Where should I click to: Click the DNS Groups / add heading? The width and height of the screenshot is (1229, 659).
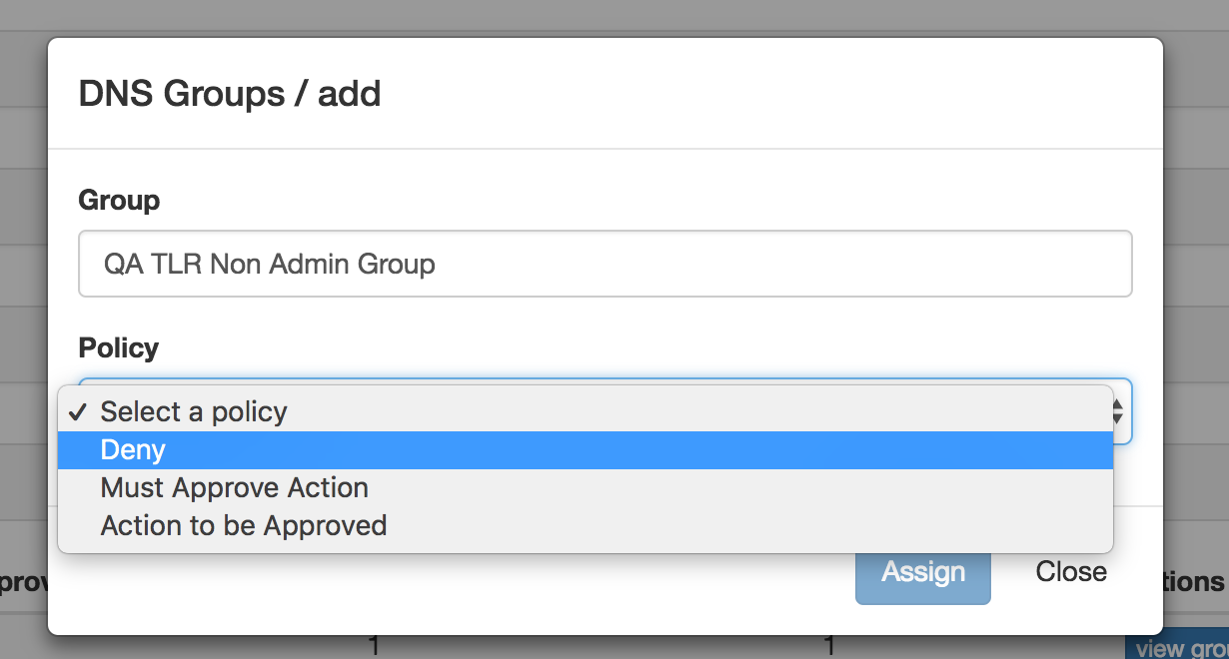click(230, 94)
